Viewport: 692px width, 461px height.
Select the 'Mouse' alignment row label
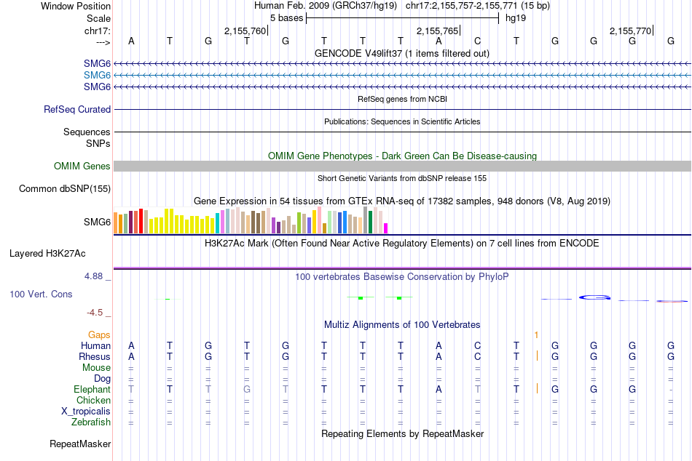96,368
